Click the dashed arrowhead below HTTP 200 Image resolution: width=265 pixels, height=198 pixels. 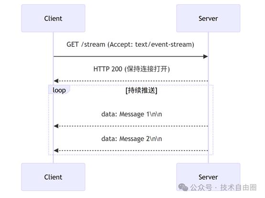point(56,81)
